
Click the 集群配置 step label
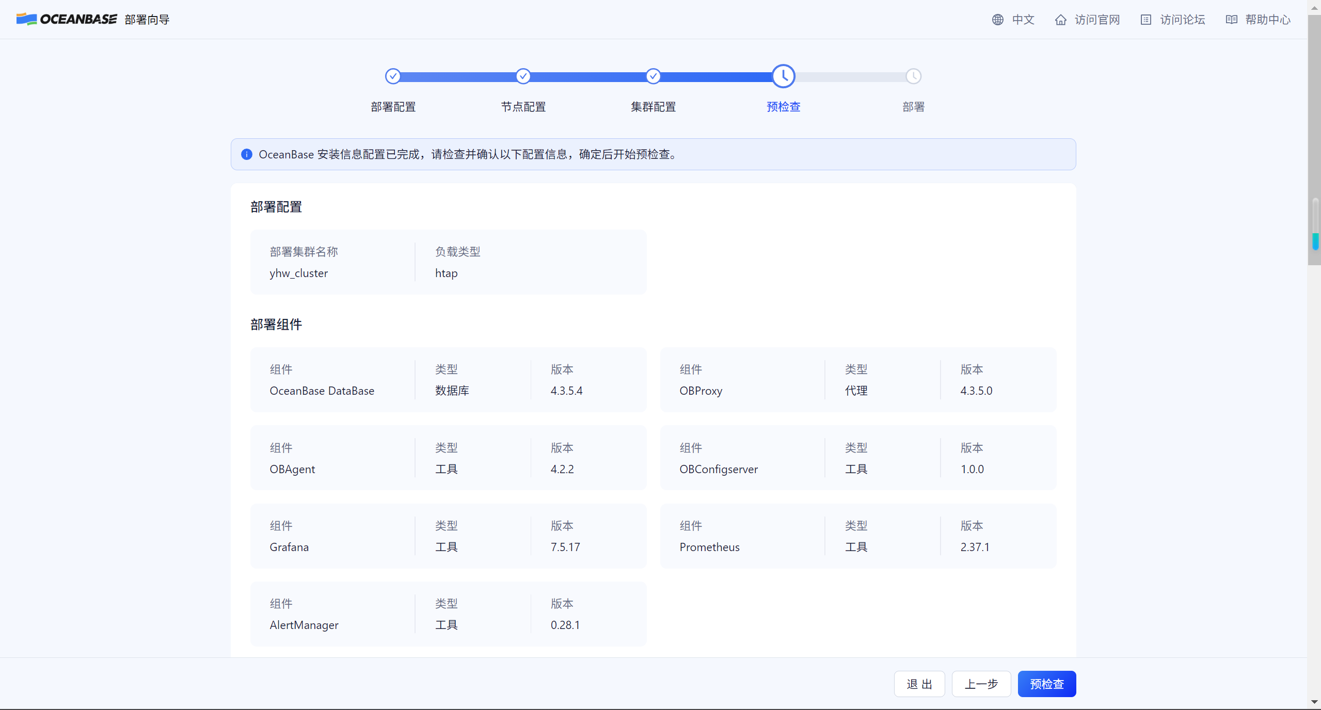[653, 107]
